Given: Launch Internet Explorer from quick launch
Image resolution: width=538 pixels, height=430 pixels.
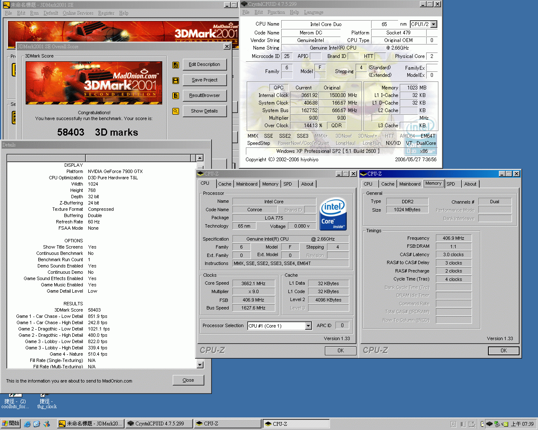Looking at the screenshot, I should point(27,424).
